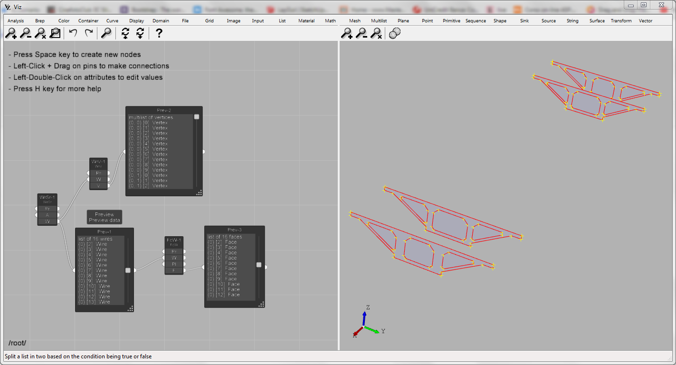Click the refresh icon with down arrow
The width and height of the screenshot is (676, 365).
click(140, 33)
